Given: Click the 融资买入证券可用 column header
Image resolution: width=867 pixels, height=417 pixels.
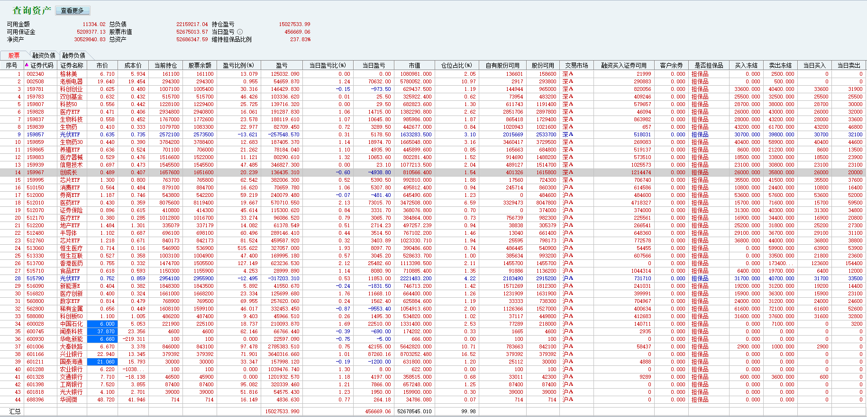Looking at the screenshot, I should click(624, 65).
